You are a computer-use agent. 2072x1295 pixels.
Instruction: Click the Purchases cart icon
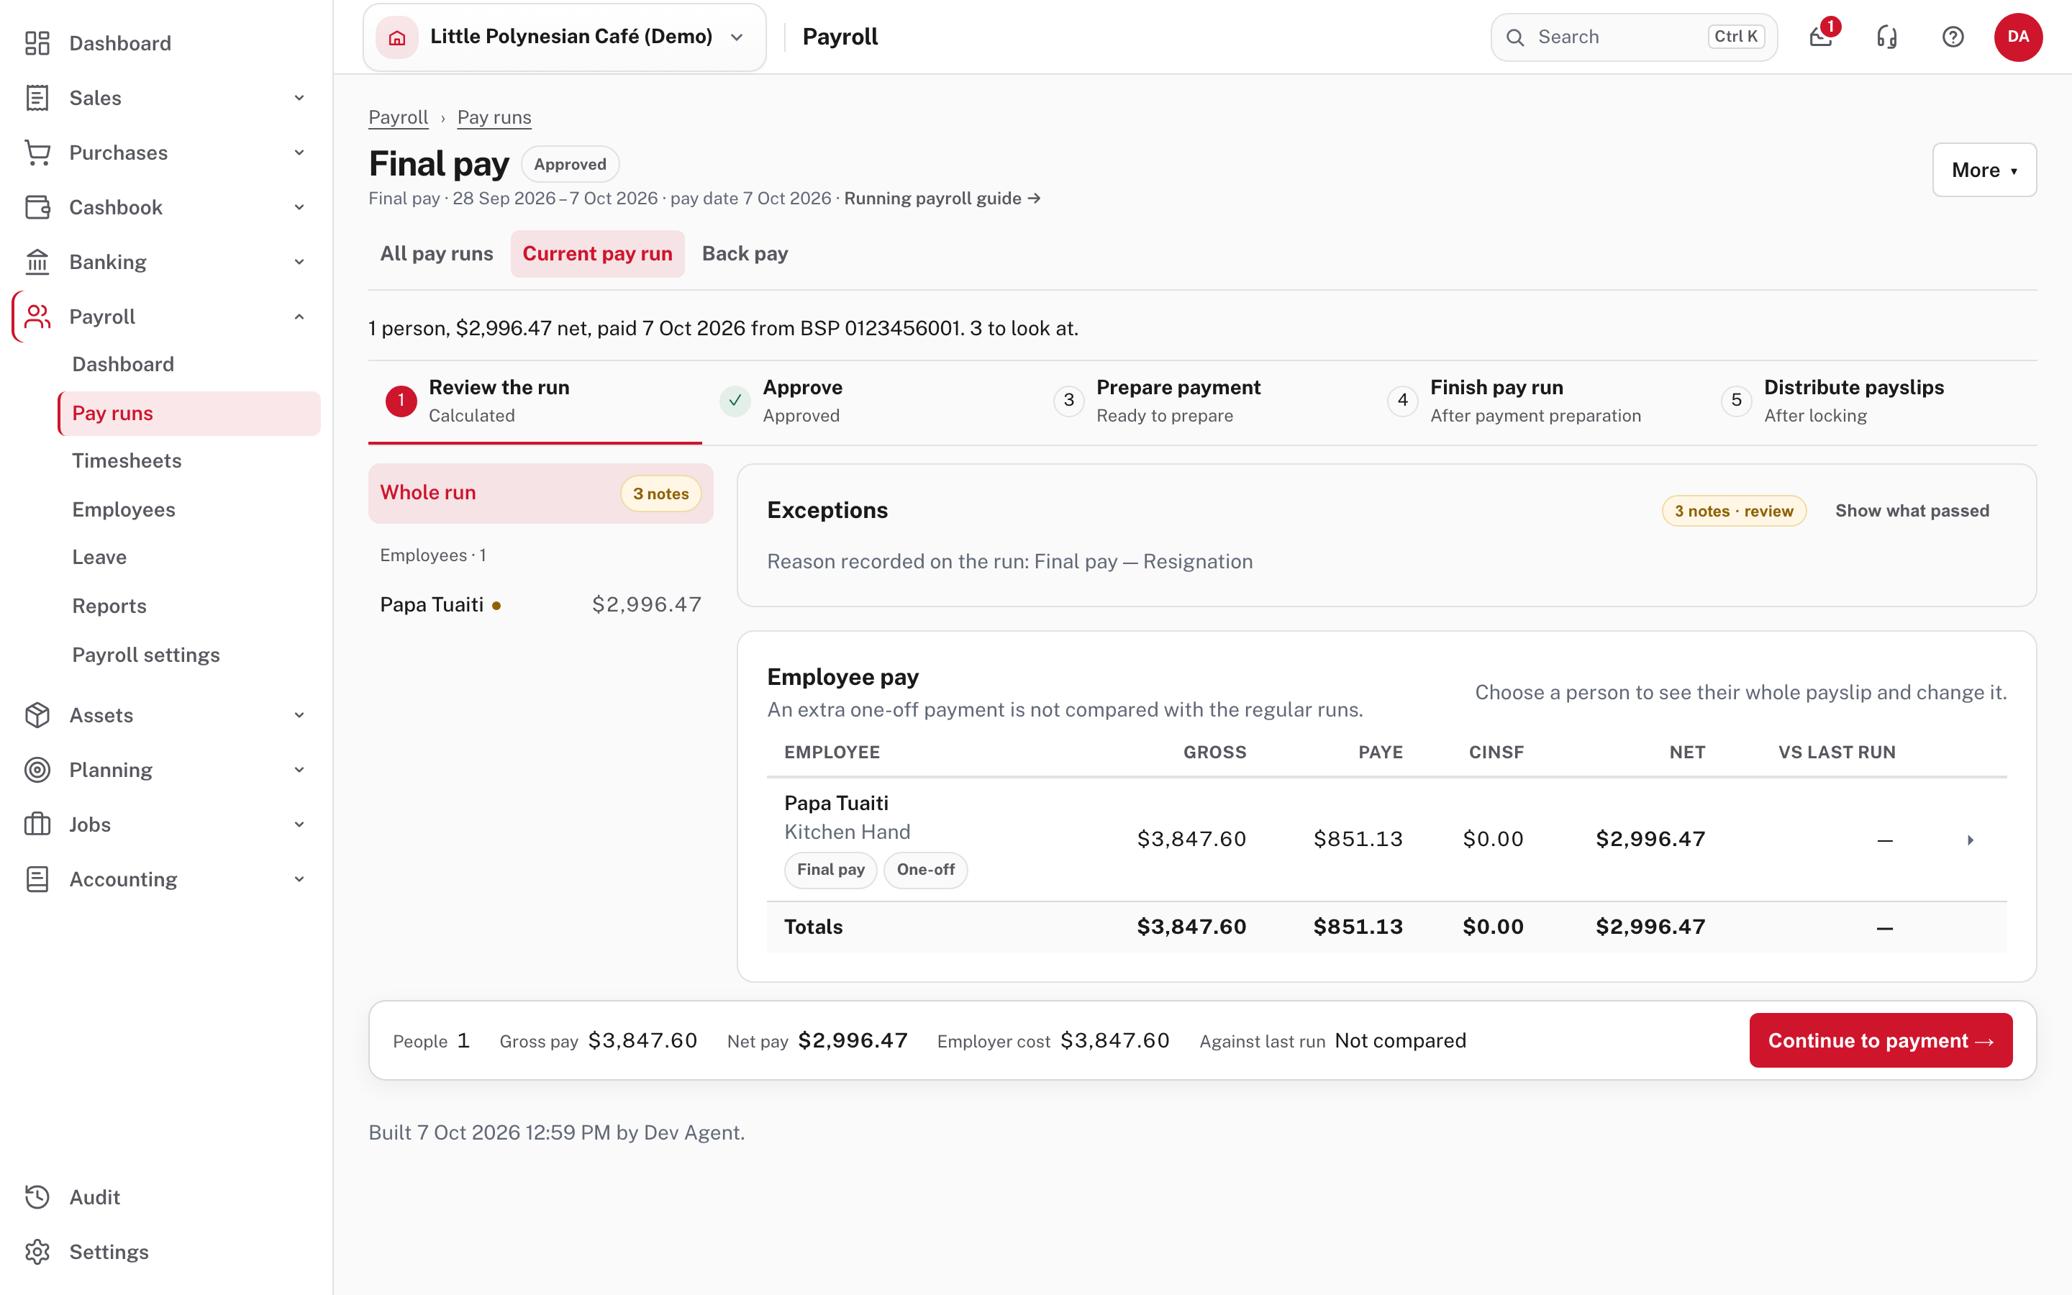[x=37, y=153]
